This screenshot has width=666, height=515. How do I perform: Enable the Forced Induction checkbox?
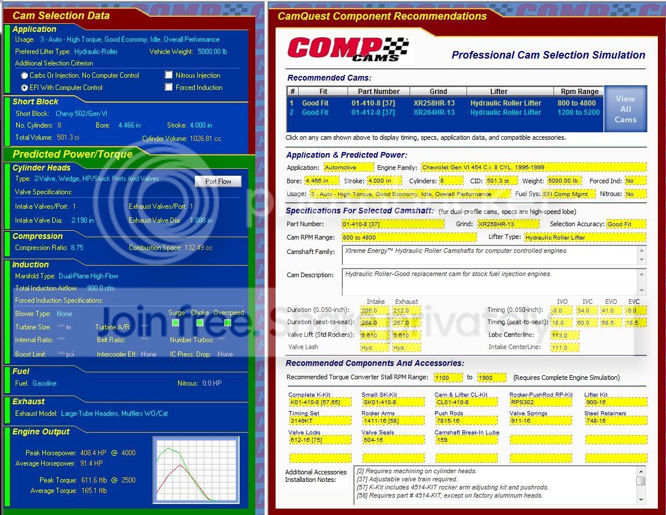[169, 87]
